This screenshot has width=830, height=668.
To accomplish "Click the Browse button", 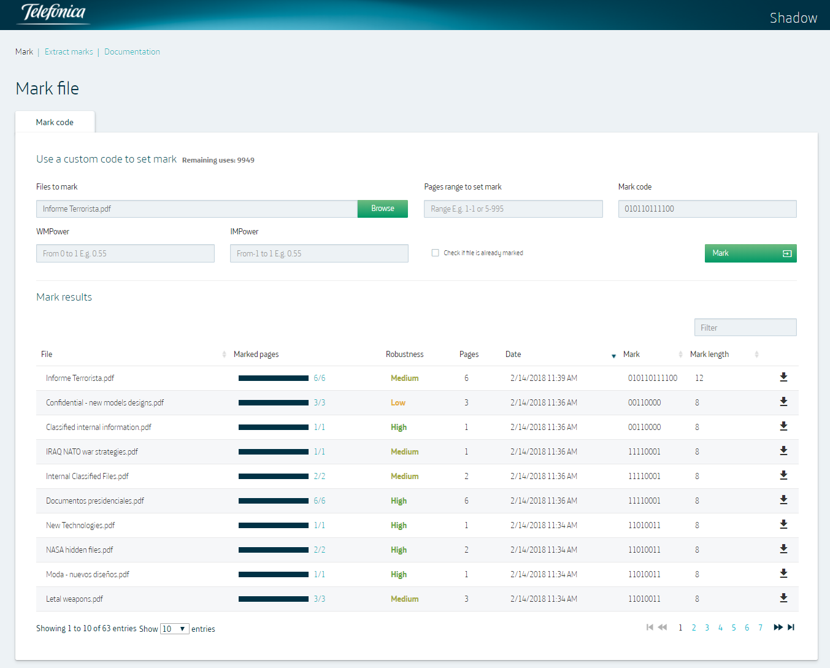I will (383, 209).
